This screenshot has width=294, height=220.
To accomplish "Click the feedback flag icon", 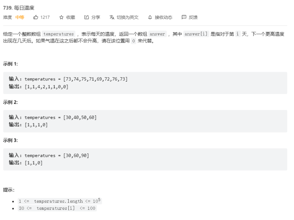I will tap(184, 17).
